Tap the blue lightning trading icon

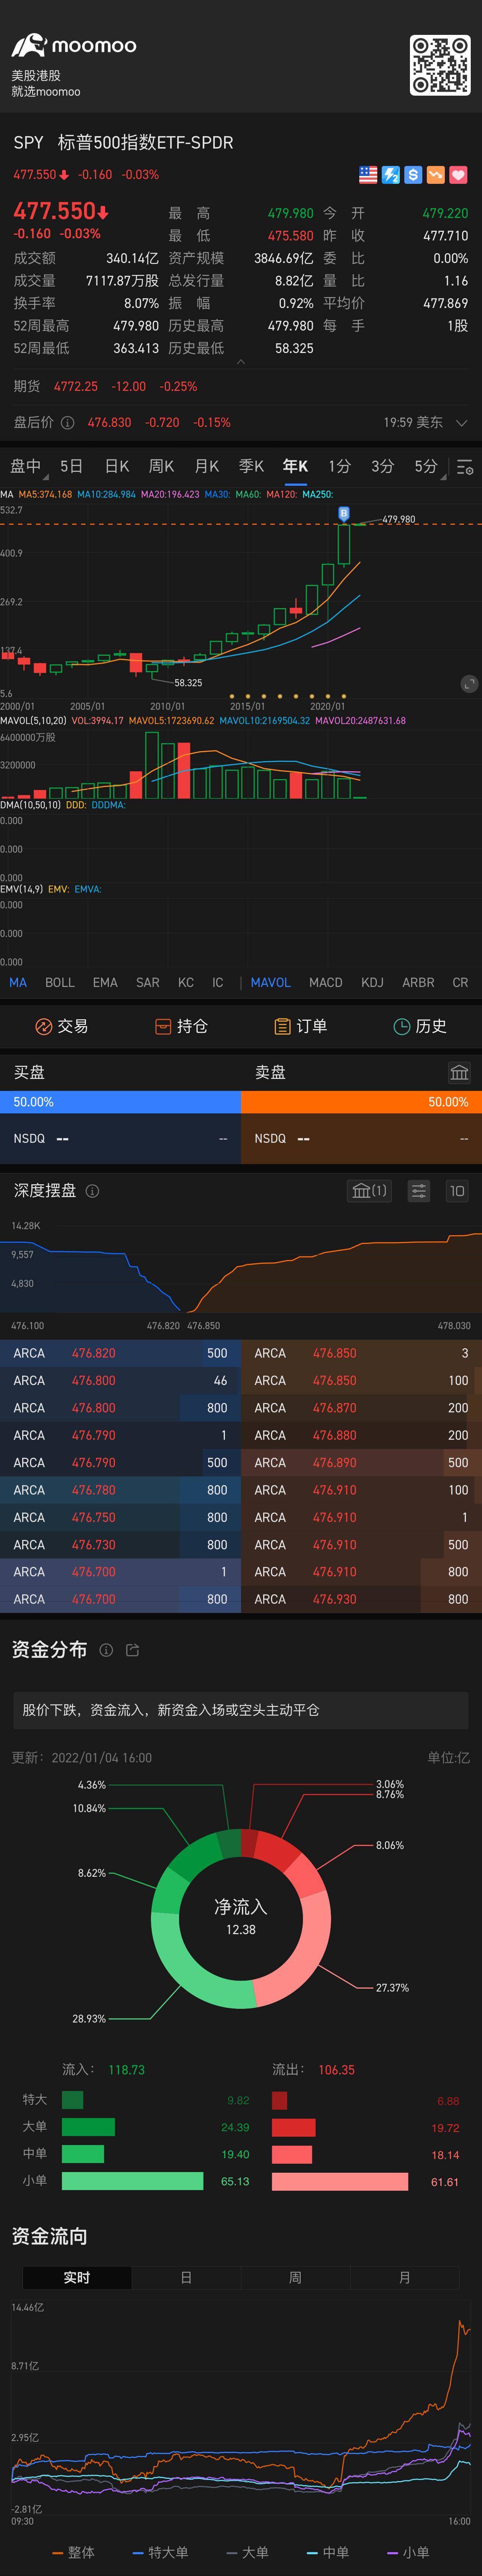pyautogui.click(x=391, y=175)
